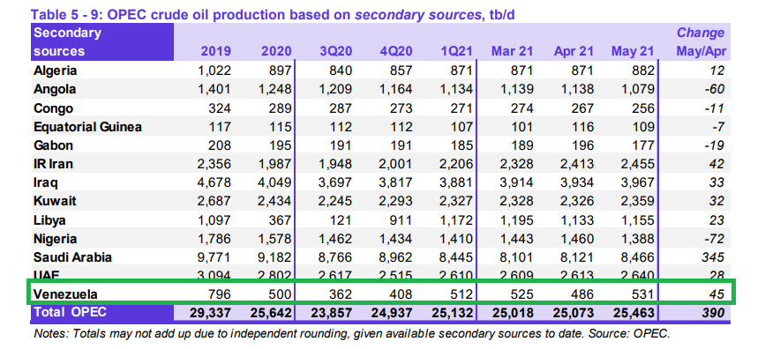
Task: Click Angola's change value -60
Action: tap(714, 90)
